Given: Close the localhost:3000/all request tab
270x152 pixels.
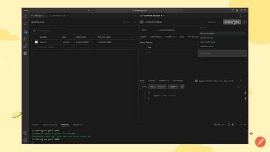Looking at the screenshot, I should (164, 16).
